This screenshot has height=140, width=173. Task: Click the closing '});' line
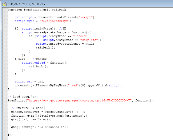[10, 135]
